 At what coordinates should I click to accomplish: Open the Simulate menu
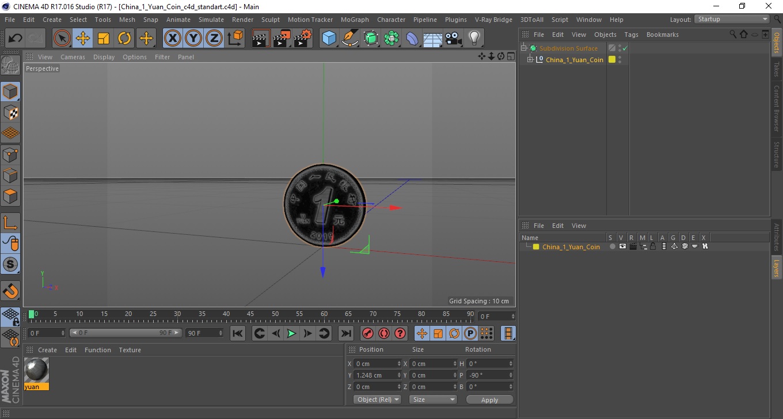pyautogui.click(x=211, y=20)
